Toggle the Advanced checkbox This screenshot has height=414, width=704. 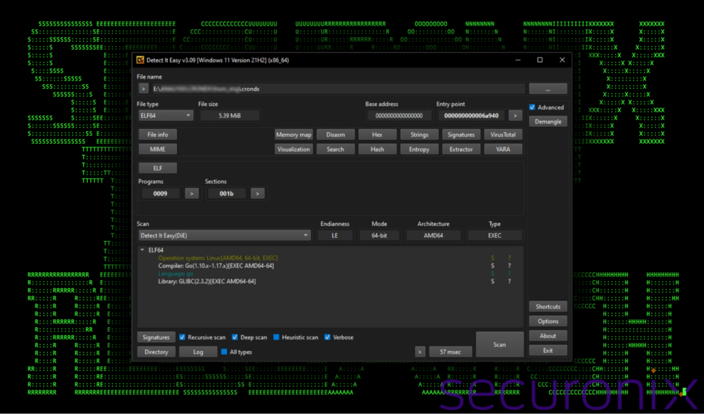532,107
